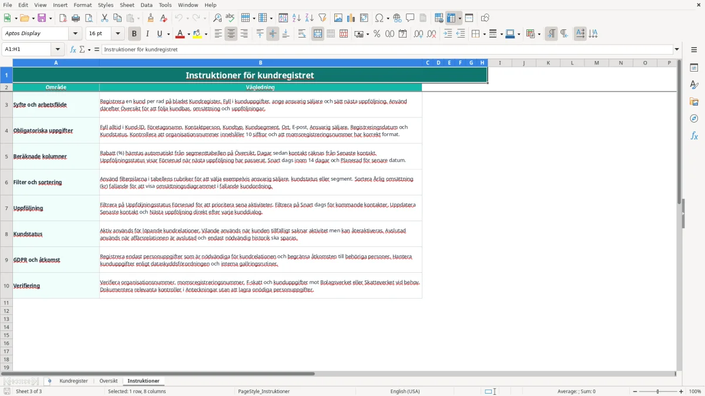
Task: Sort ascending
Action: (297, 18)
